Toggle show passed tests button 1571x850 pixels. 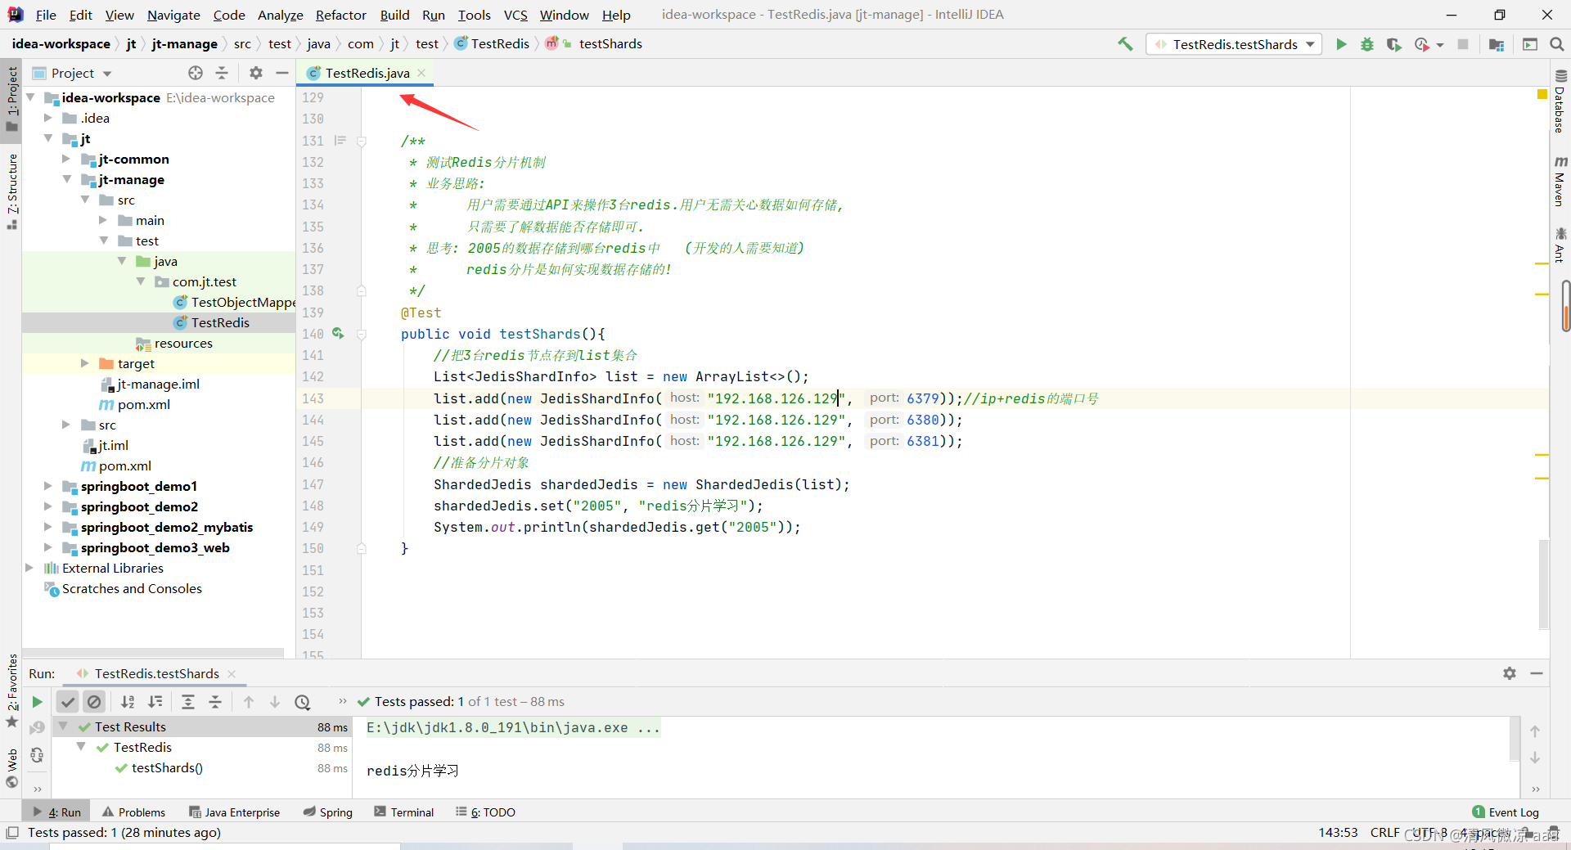point(68,702)
